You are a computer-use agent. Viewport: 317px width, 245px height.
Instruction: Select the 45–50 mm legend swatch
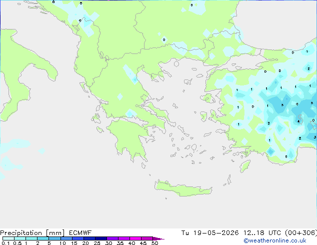pyautogui.click(x=147, y=238)
